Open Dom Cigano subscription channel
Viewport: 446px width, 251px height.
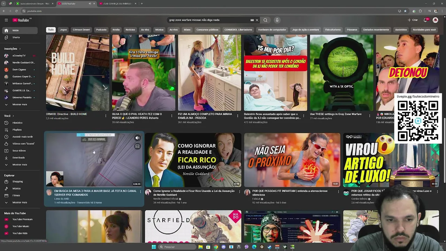pyautogui.click(x=20, y=70)
